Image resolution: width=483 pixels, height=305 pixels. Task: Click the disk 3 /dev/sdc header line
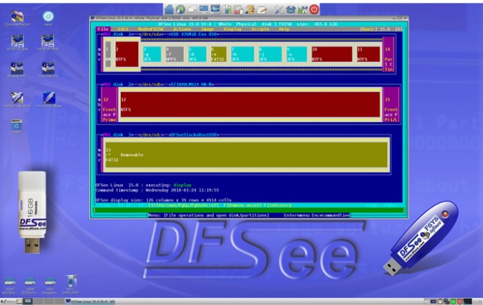point(160,135)
